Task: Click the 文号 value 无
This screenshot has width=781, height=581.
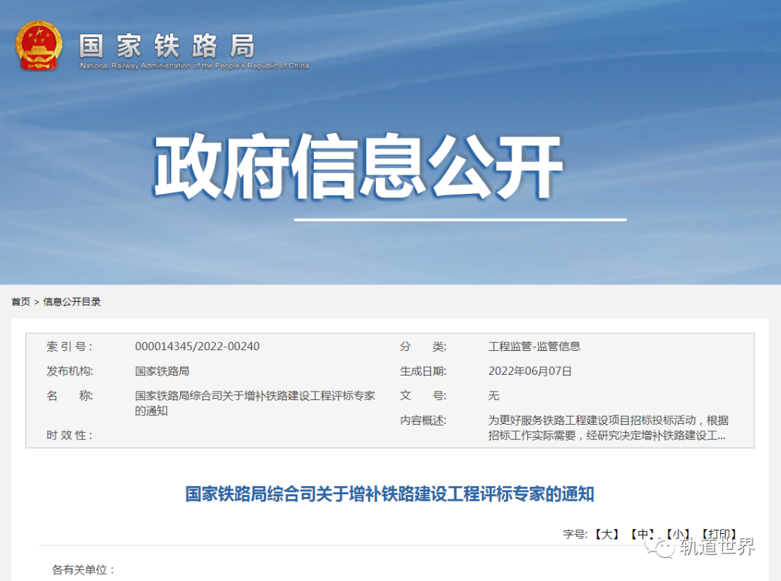Action: [494, 396]
